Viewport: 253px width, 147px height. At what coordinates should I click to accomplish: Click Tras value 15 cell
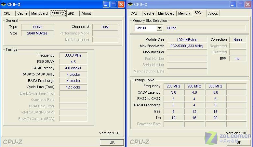[x=215, y=112]
